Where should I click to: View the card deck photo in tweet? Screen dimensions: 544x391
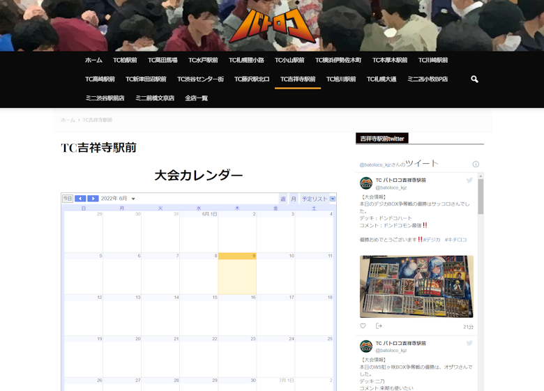416,286
